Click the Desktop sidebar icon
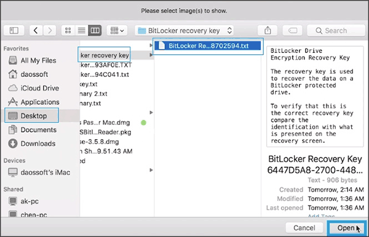This screenshot has width=369, height=237. [13, 116]
